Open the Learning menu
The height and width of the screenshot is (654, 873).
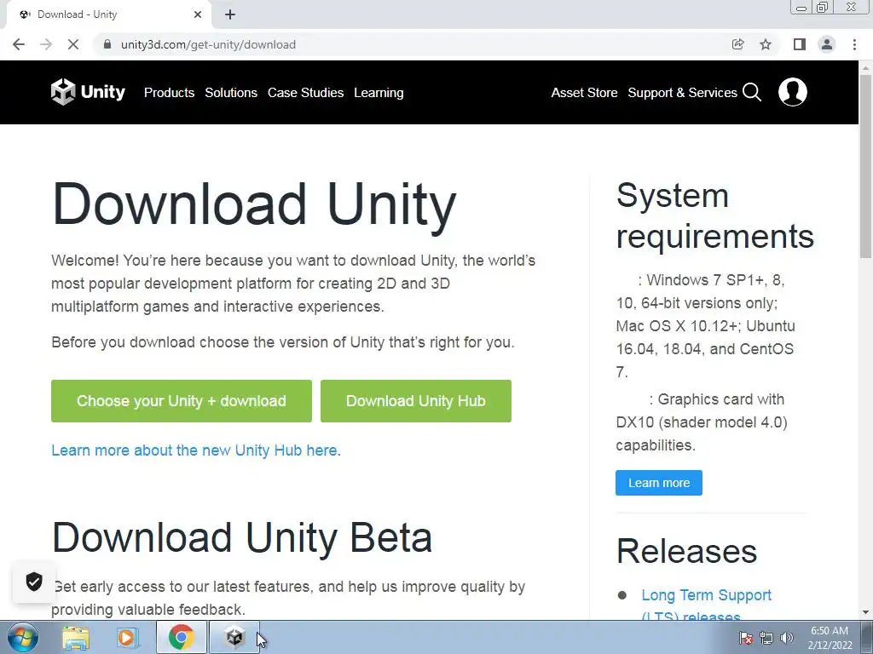(379, 93)
